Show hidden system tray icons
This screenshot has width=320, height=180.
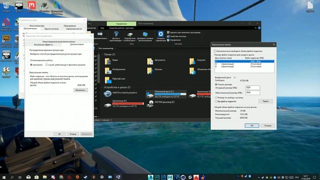click(x=258, y=177)
